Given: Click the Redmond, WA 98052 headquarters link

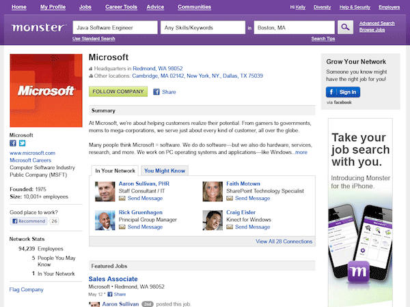Looking at the screenshot, I should pyautogui.click(x=158, y=68).
